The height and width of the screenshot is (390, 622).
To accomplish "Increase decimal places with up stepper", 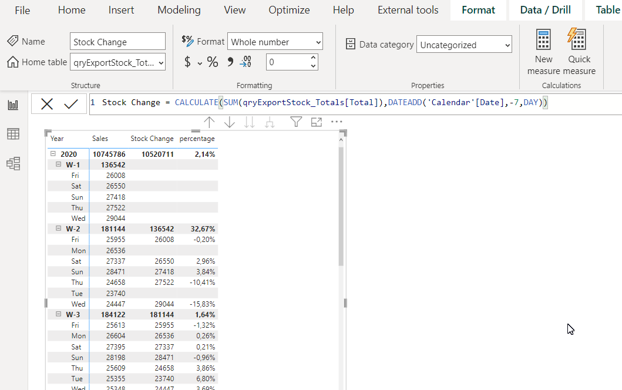I will [x=313, y=58].
